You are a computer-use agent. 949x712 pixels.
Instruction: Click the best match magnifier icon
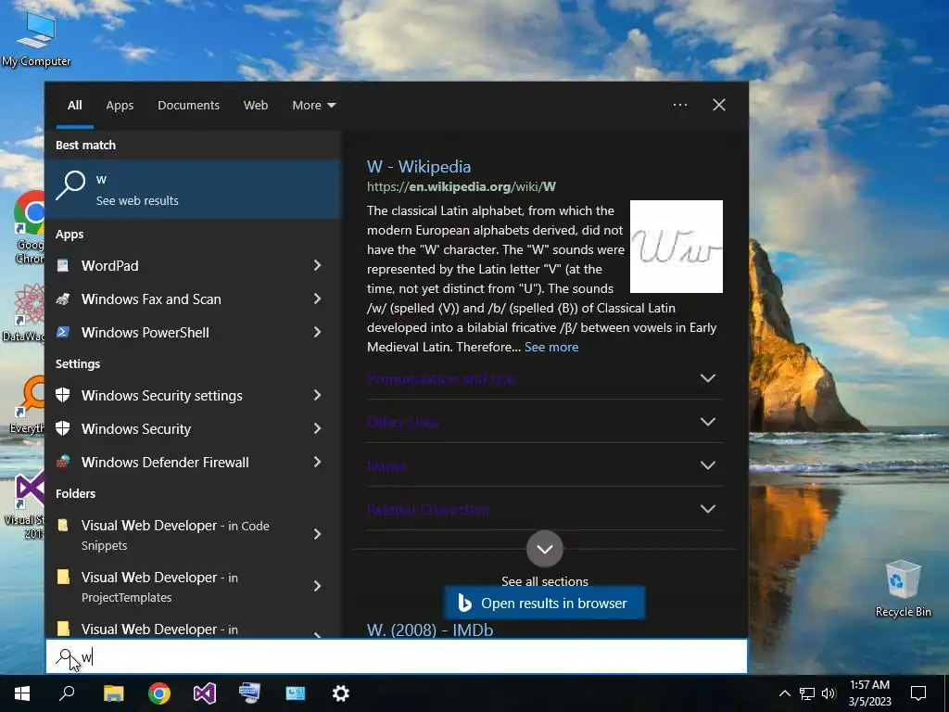pos(70,185)
